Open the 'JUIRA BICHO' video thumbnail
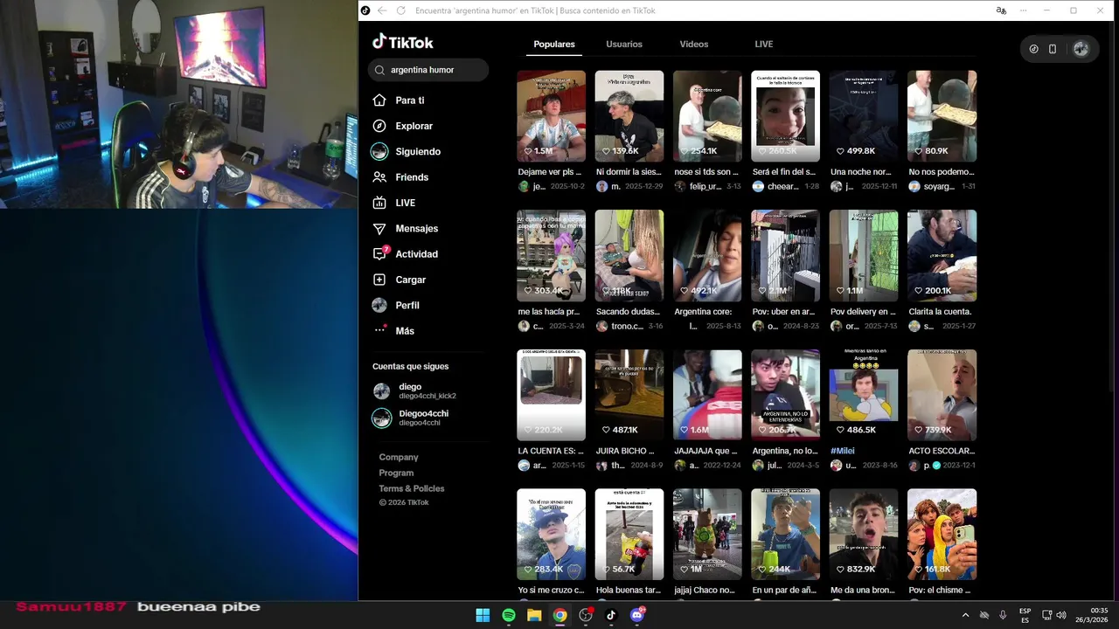This screenshot has height=629, width=1119. tap(629, 395)
